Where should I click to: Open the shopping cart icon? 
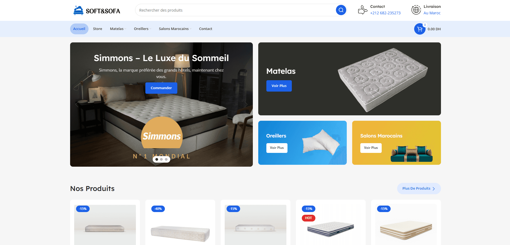(420, 29)
